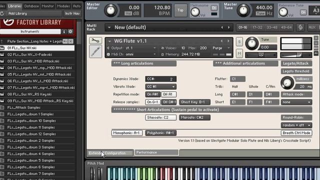Enable Monophonic A-1 mode
This screenshot has height=180, width=320.
[126, 133]
